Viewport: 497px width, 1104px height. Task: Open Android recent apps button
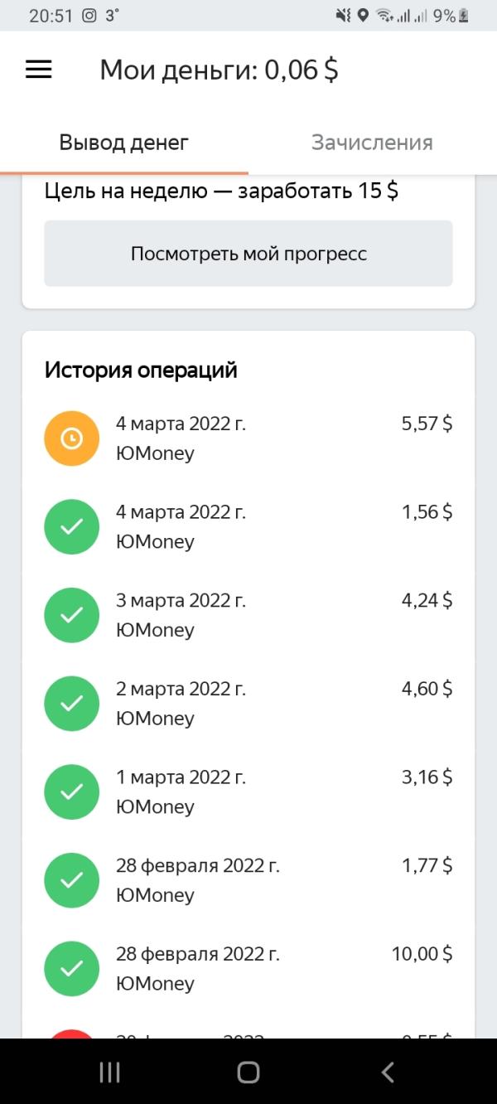[110, 1072]
